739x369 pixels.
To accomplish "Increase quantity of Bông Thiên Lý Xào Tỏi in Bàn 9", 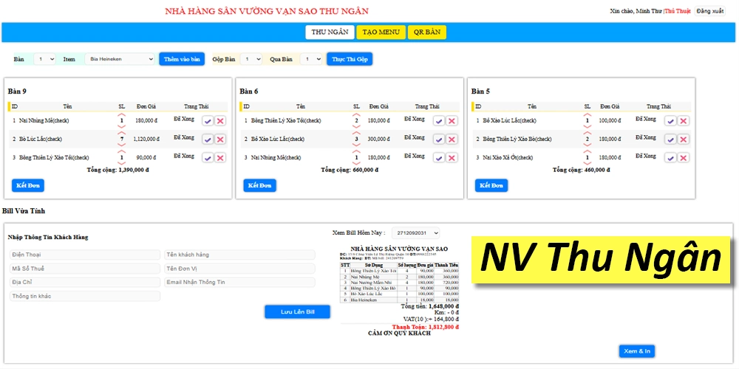I will 122,151.
